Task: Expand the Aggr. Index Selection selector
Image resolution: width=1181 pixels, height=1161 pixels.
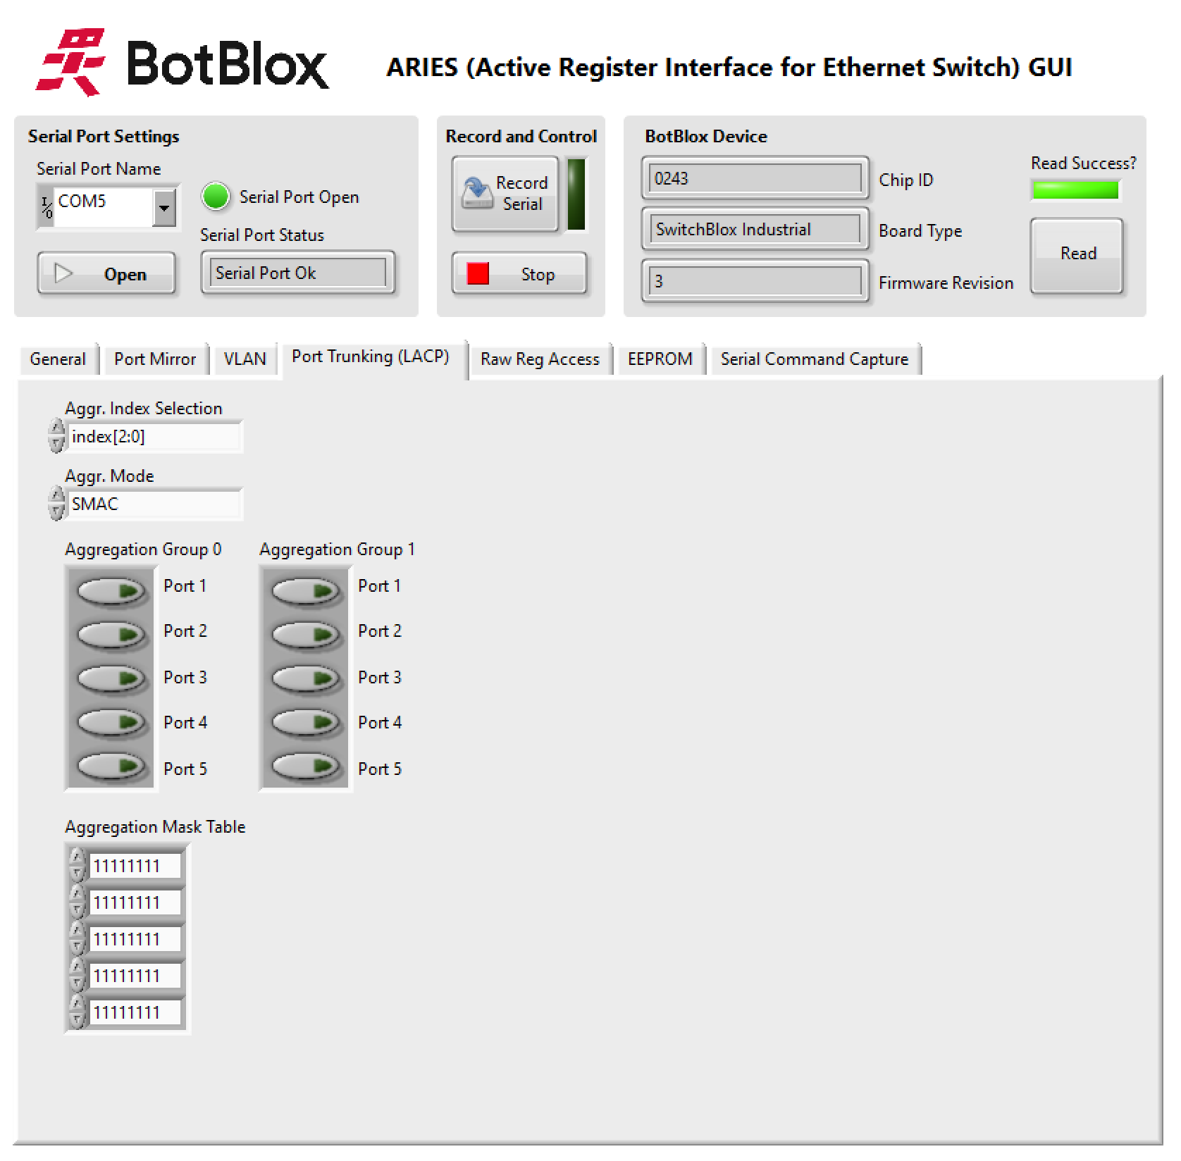Action: pyautogui.click(x=56, y=436)
